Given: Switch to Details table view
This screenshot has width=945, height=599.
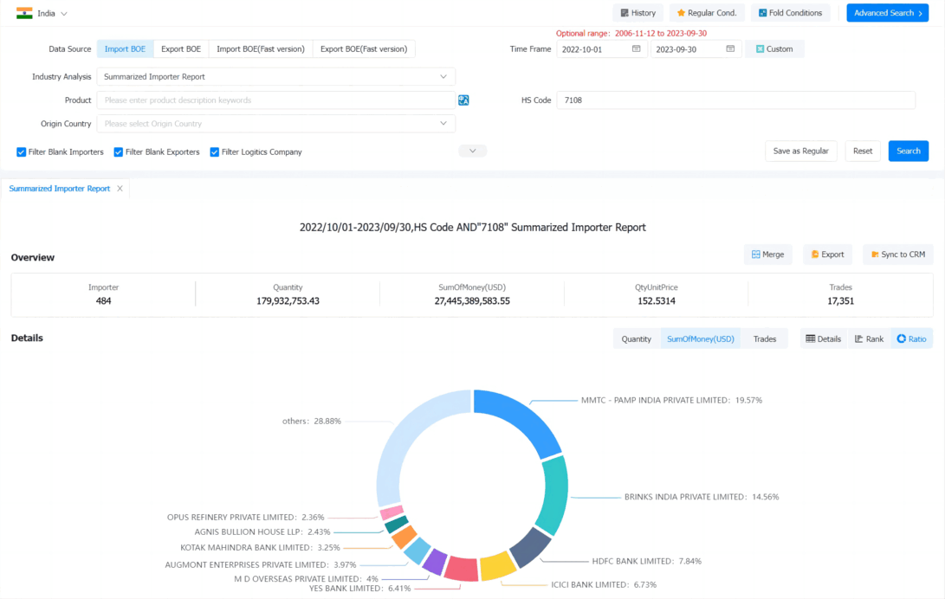Looking at the screenshot, I should 823,339.
